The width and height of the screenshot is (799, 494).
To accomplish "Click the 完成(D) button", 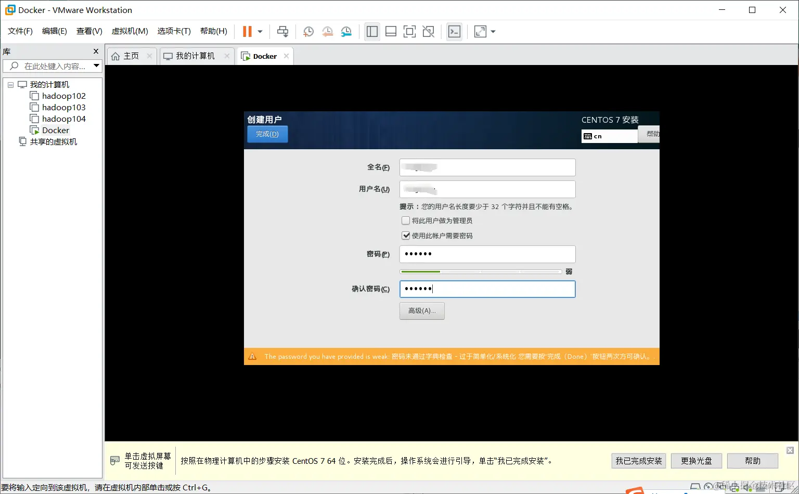I will pos(267,134).
